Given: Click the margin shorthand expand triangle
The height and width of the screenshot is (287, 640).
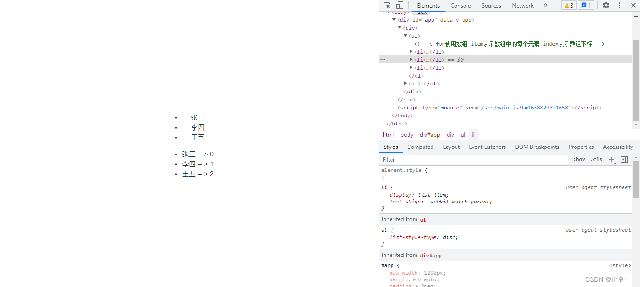Looking at the screenshot, I should point(413,279).
